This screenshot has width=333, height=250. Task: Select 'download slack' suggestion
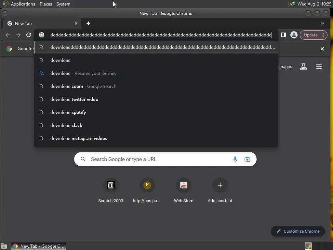[156, 125]
